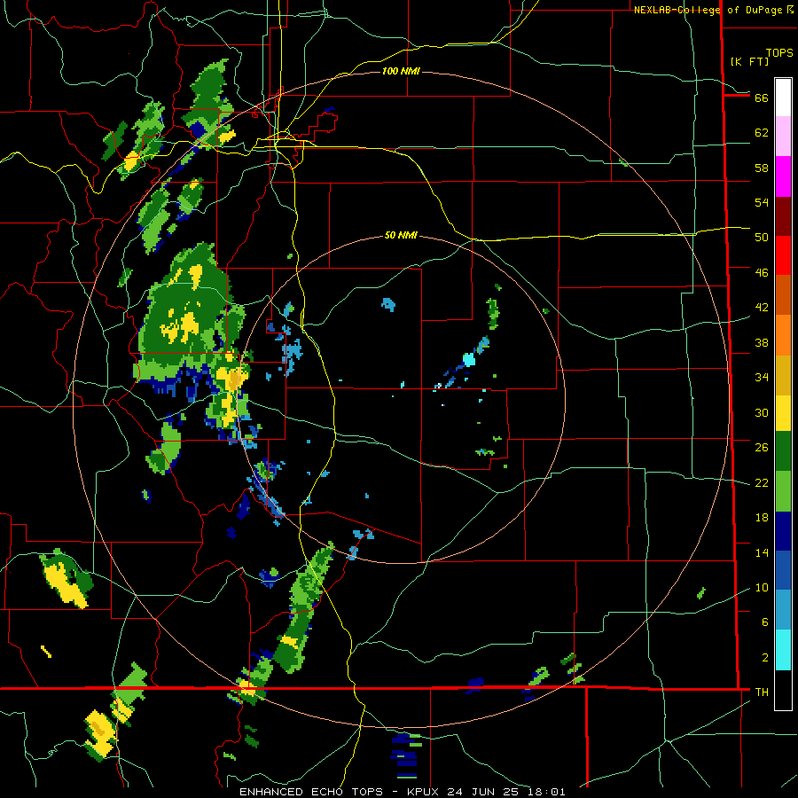Screen dimensions: 798x798
Task: Select the dark red legend swatch
Action: 783,215
